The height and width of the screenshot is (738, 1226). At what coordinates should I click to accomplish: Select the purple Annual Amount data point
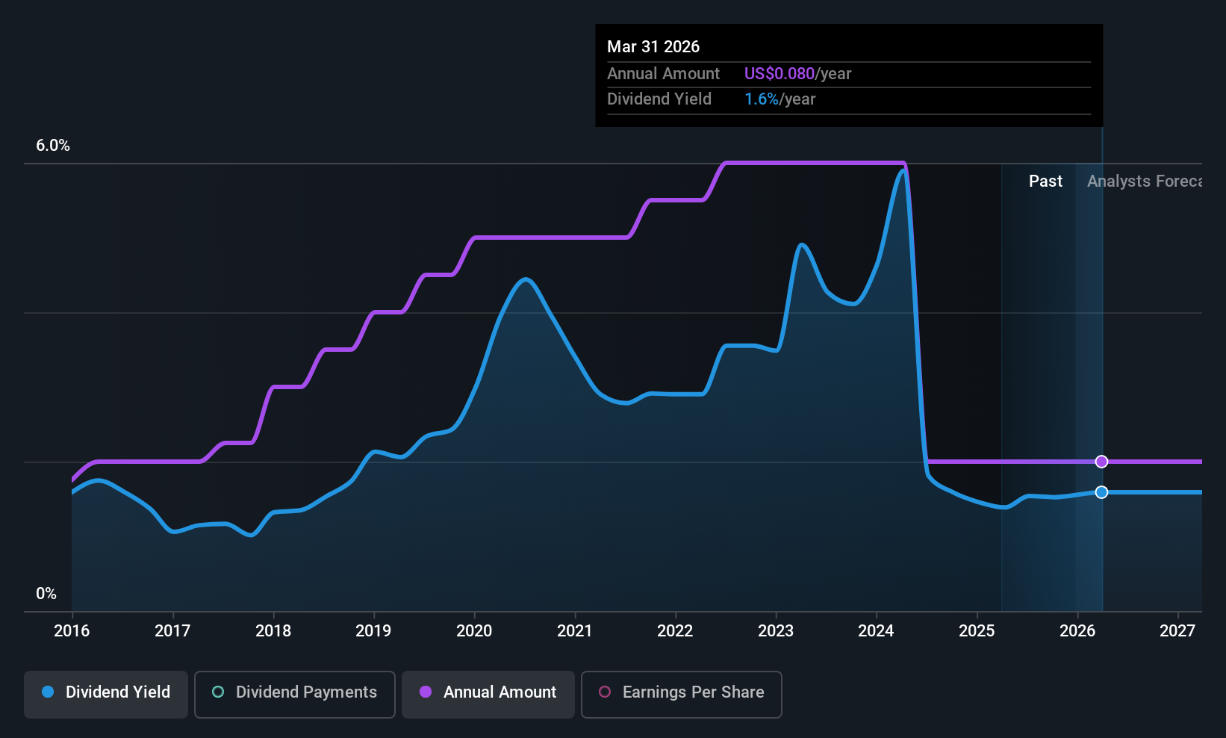1101,462
